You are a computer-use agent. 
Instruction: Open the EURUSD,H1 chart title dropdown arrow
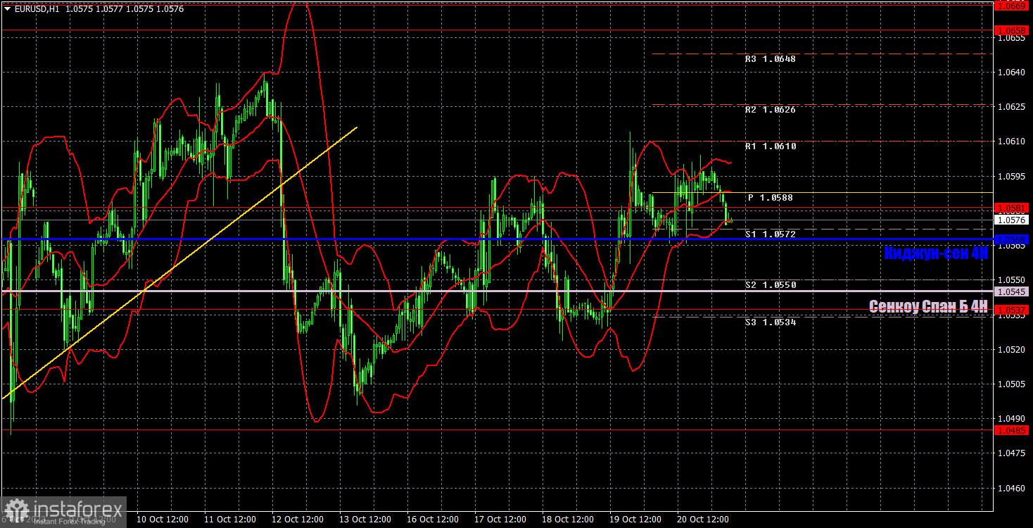[x=7, y=9]
